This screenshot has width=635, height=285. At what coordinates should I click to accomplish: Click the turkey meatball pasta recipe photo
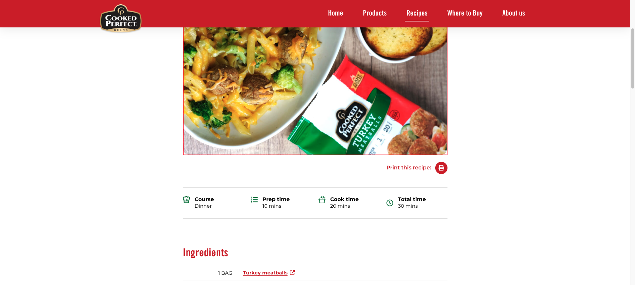(315, 91)
